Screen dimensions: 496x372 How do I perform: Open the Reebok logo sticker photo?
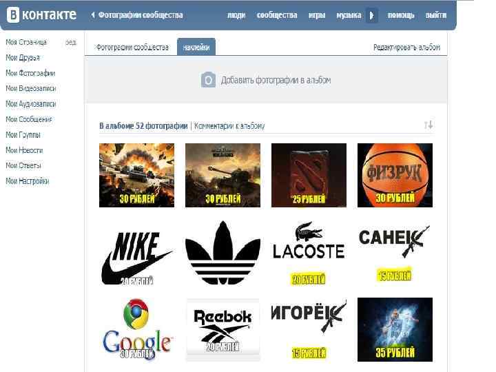pos(223,329)
